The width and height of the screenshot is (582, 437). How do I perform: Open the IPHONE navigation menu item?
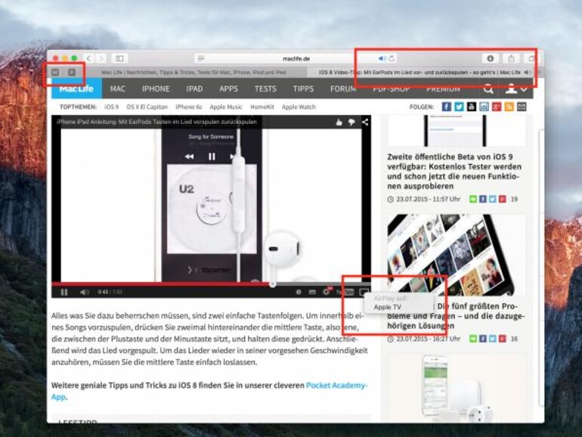pos(156,88)
